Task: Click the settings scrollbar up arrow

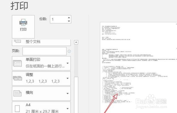Action: [x=76, y=42]
